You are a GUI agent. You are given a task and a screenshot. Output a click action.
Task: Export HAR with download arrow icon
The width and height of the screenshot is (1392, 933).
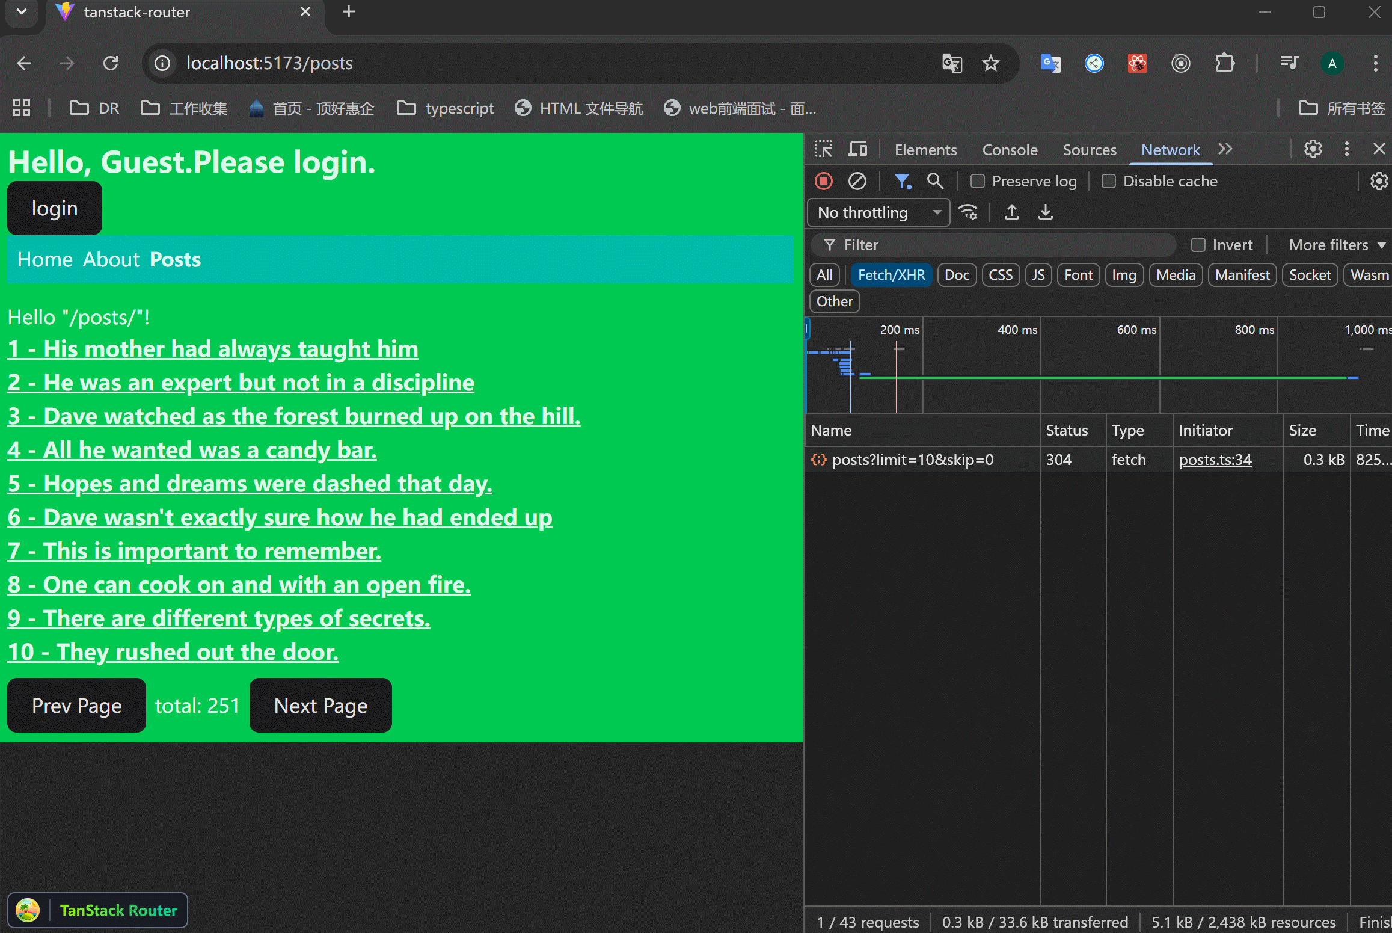[x=1046, y=212]
